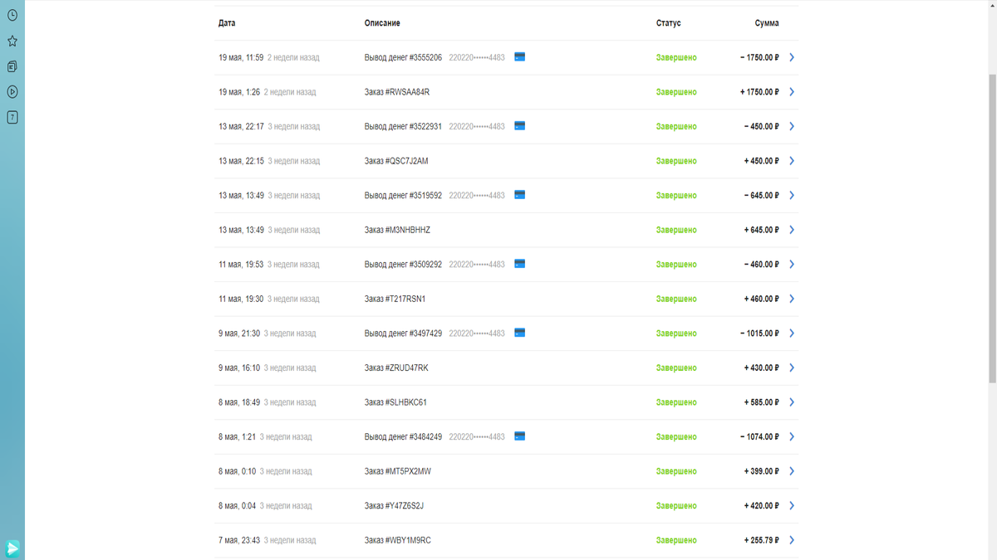Click the date 19 мая, 11:59
The height and width of the screenshot is (560, 997).
coord(241,57)
